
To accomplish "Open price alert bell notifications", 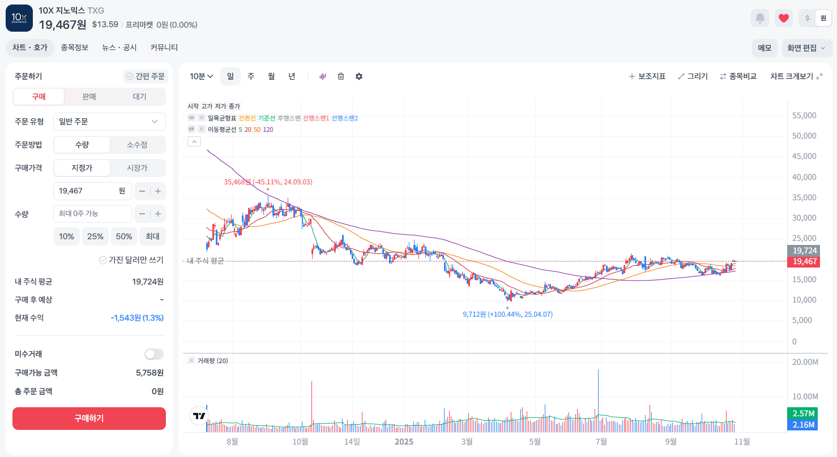I will (x=760, y=18).
